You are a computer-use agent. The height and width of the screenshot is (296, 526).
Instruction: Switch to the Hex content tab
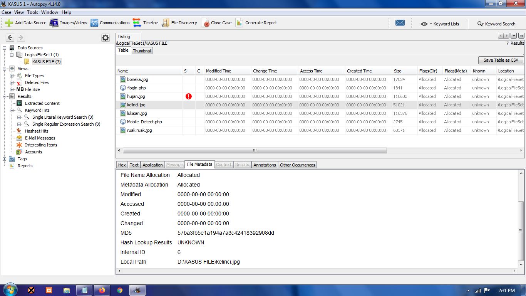pos(122,165)
